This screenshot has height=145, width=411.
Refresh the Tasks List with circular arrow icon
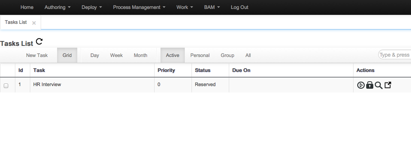(x=39, y=41)
